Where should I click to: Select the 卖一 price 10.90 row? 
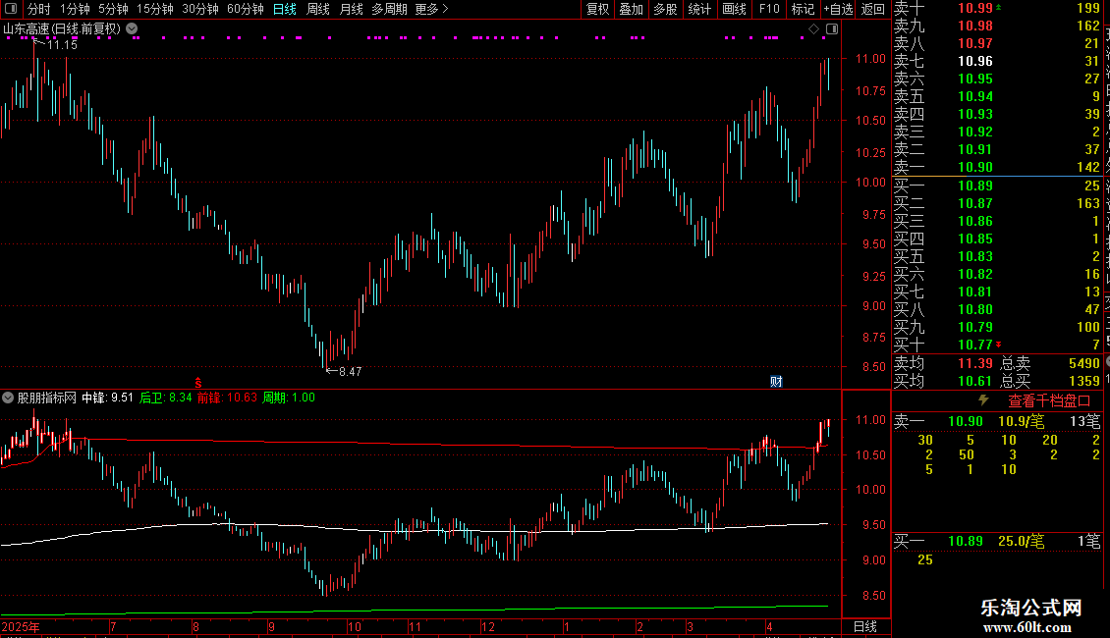tap(997, 167)
